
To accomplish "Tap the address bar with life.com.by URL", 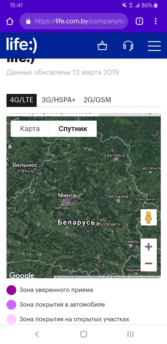I will tap(74, 21).
